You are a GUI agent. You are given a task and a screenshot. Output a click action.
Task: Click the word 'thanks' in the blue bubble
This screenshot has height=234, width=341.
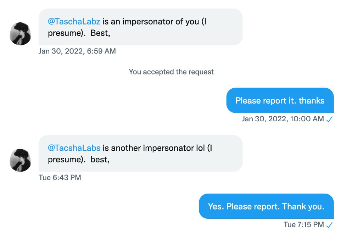tap(312, 101)
